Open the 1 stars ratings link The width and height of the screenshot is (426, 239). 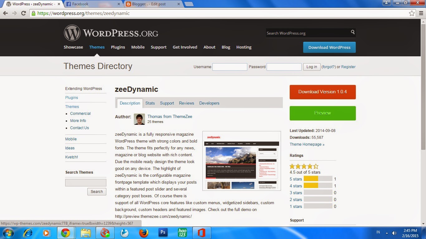pyautogui.click(x=296, y=207)
